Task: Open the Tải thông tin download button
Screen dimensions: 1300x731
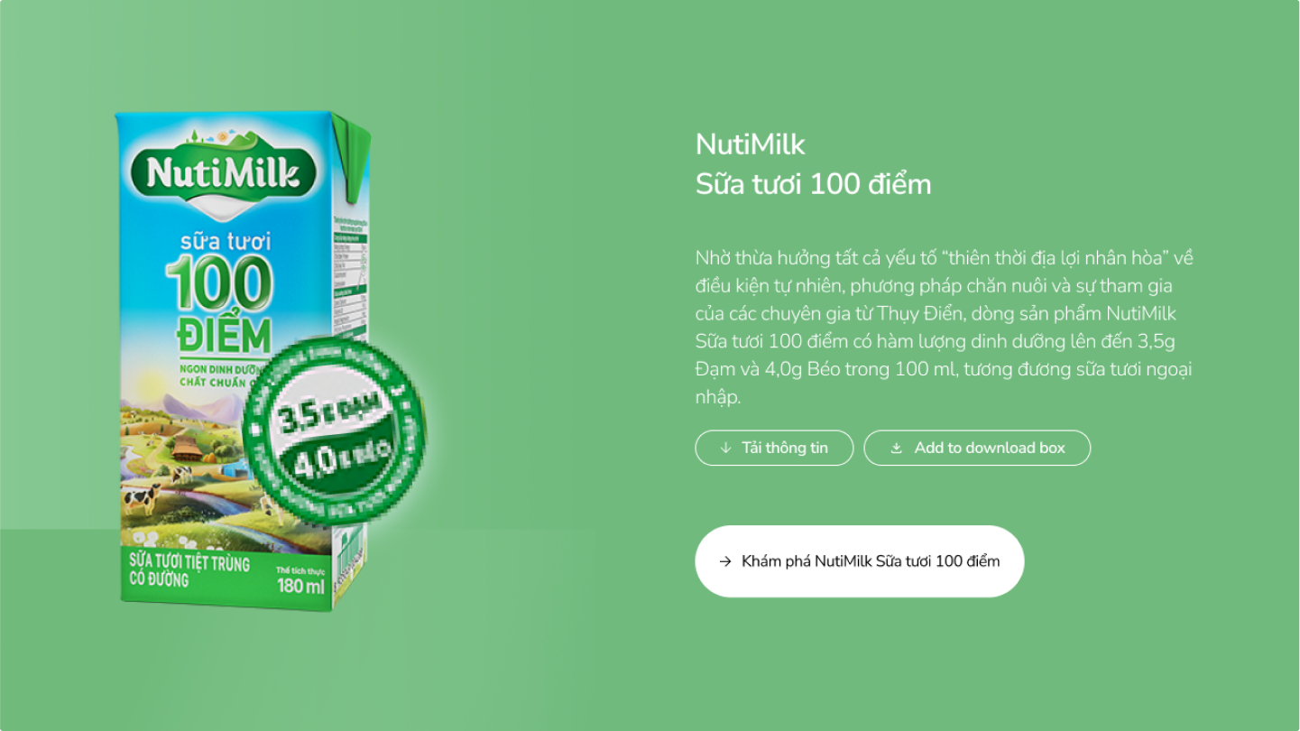Action: tap(774, 448)
